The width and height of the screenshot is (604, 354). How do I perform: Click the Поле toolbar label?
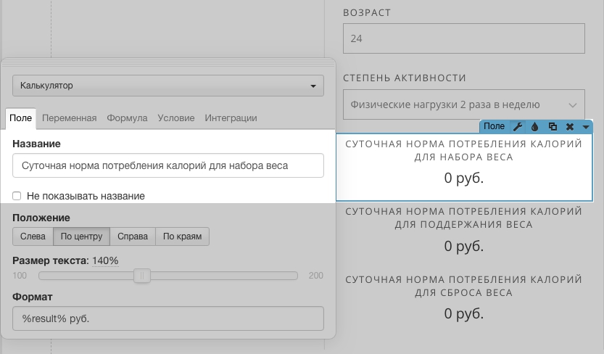(x=495, y=126)
